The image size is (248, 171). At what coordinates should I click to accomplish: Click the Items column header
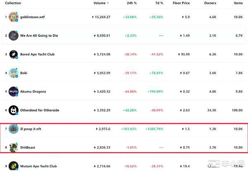coord(238,3)
